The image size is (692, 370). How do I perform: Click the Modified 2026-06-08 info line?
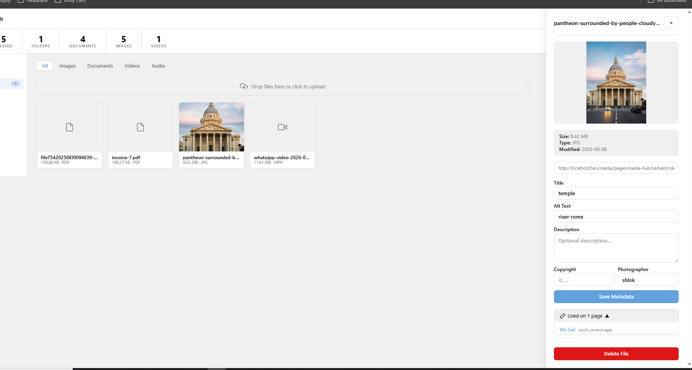pos(583,149)
